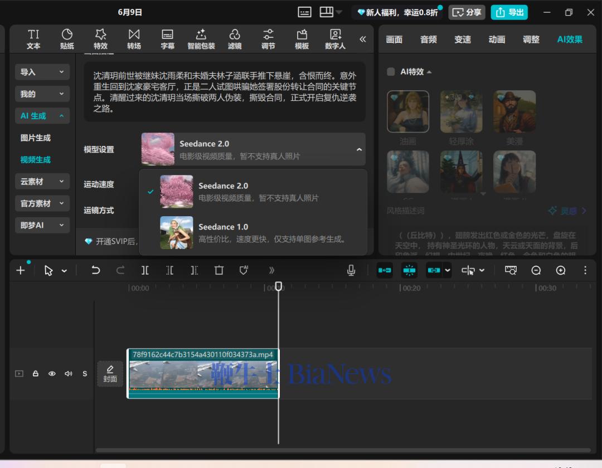This screenshot has height=468, width=602.
Task: Click the delete right of playhead tool
Action: coord(195,270)
